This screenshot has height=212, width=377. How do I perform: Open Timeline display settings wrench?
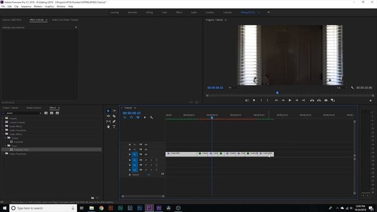[151, 117]
